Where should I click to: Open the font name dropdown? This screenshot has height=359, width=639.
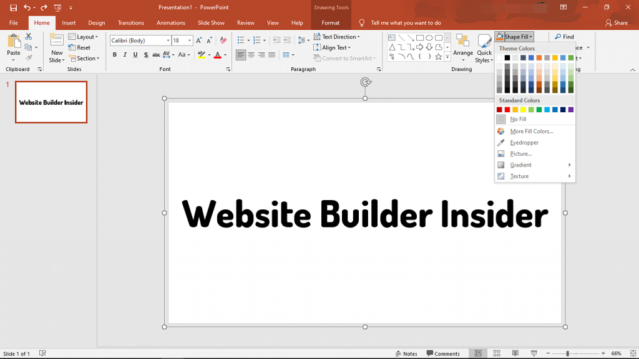167,39
